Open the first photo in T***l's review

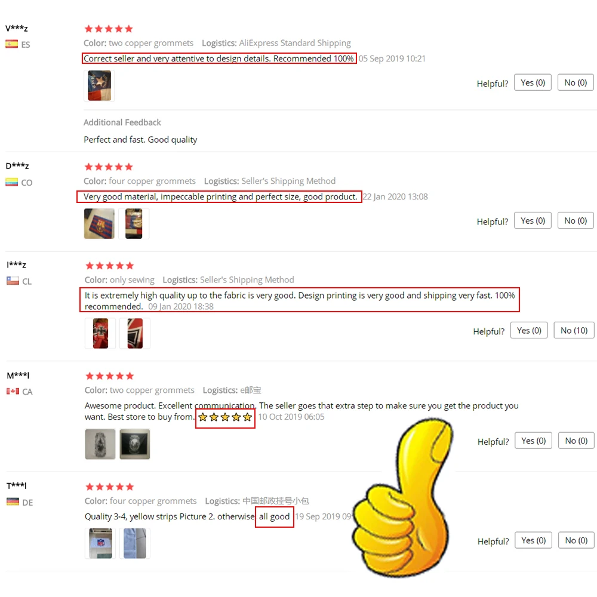[x=100, y=543]
